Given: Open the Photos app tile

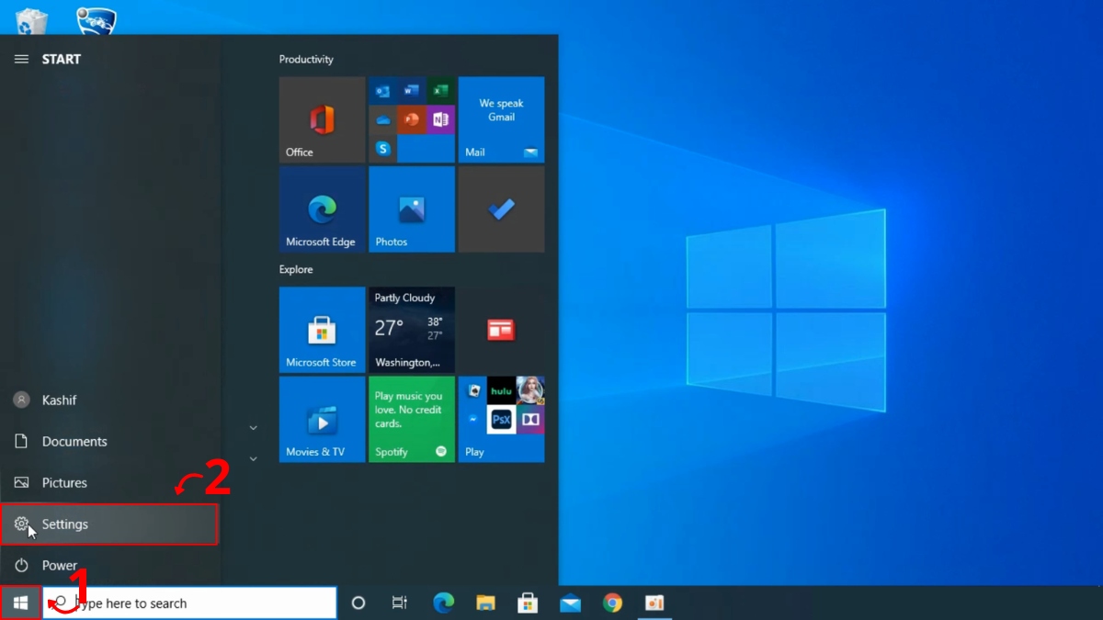Looking at the screenshot, I should (411, 209).
